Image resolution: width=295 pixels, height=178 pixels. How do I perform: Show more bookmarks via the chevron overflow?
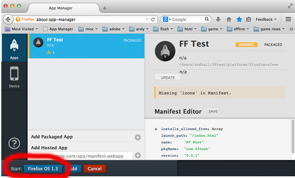(291, 29)
